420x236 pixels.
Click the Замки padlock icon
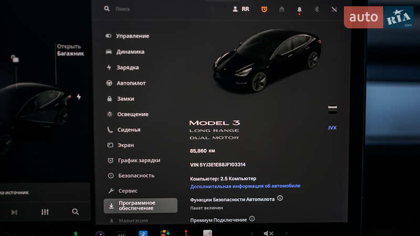[x=110, y=99]
